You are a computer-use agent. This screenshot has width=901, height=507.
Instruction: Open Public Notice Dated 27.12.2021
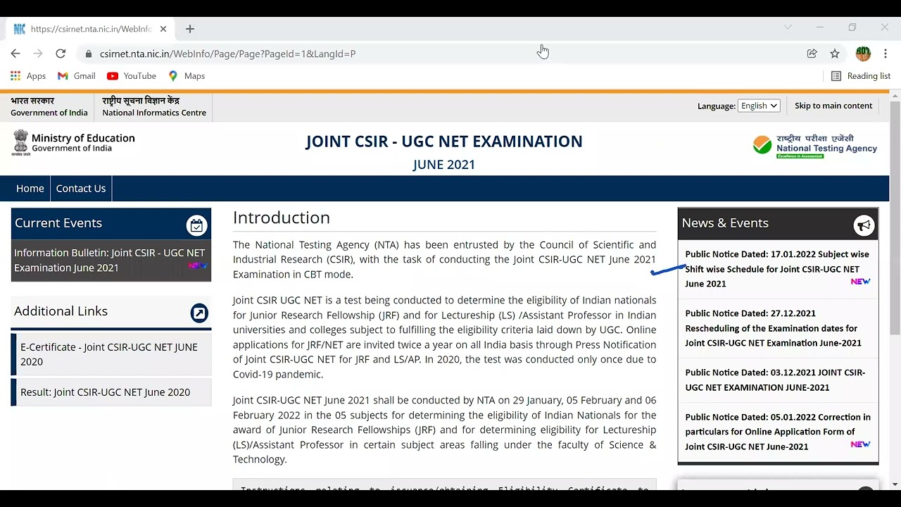click(774, 328)
